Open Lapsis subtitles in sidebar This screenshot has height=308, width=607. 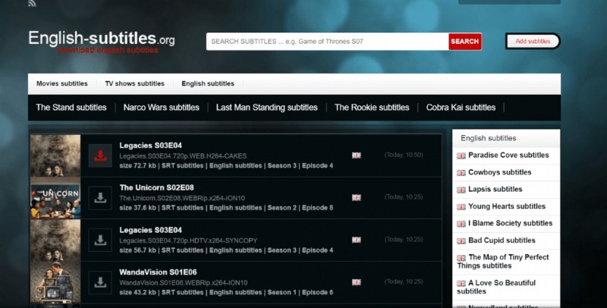click(495, 189)
